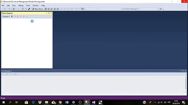Click the Save All toolbar icon
The width and height of the screenshot is (188, 105).
point(29,9)
